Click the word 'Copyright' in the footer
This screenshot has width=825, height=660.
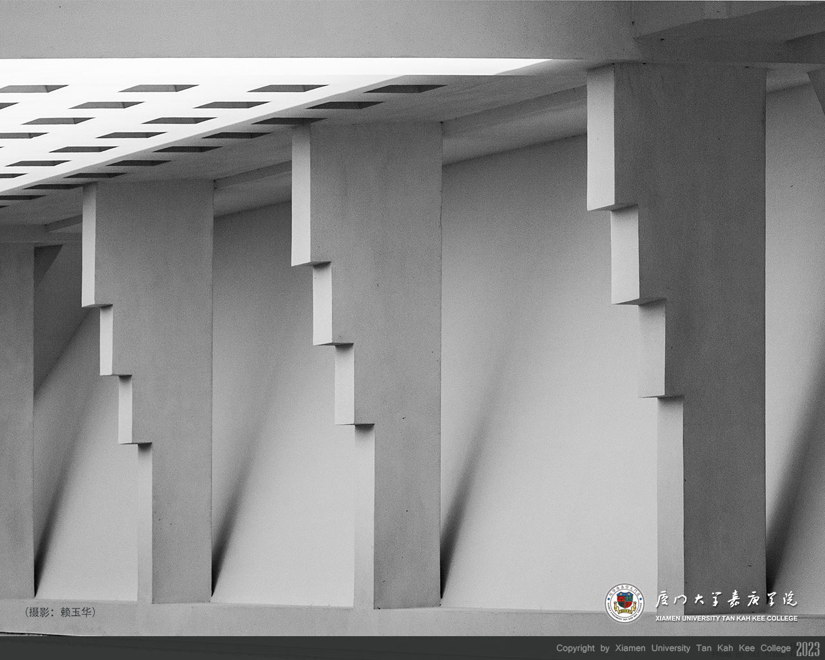point(575,648)
